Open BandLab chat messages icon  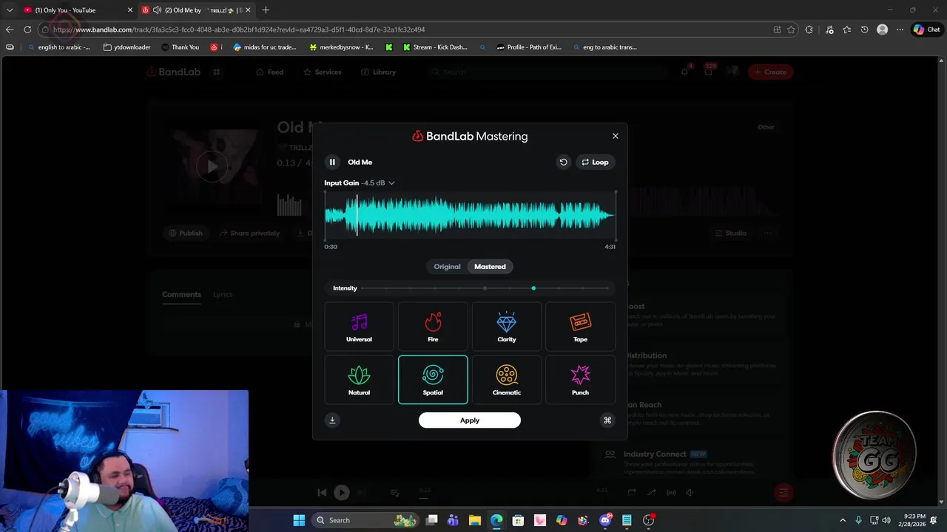(708, 72)
